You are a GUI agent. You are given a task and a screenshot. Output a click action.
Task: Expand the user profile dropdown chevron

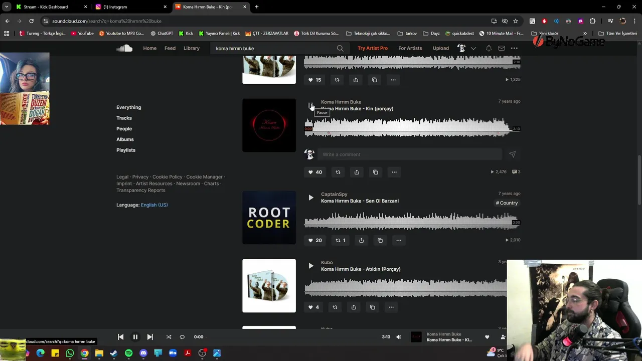[473, 48]
